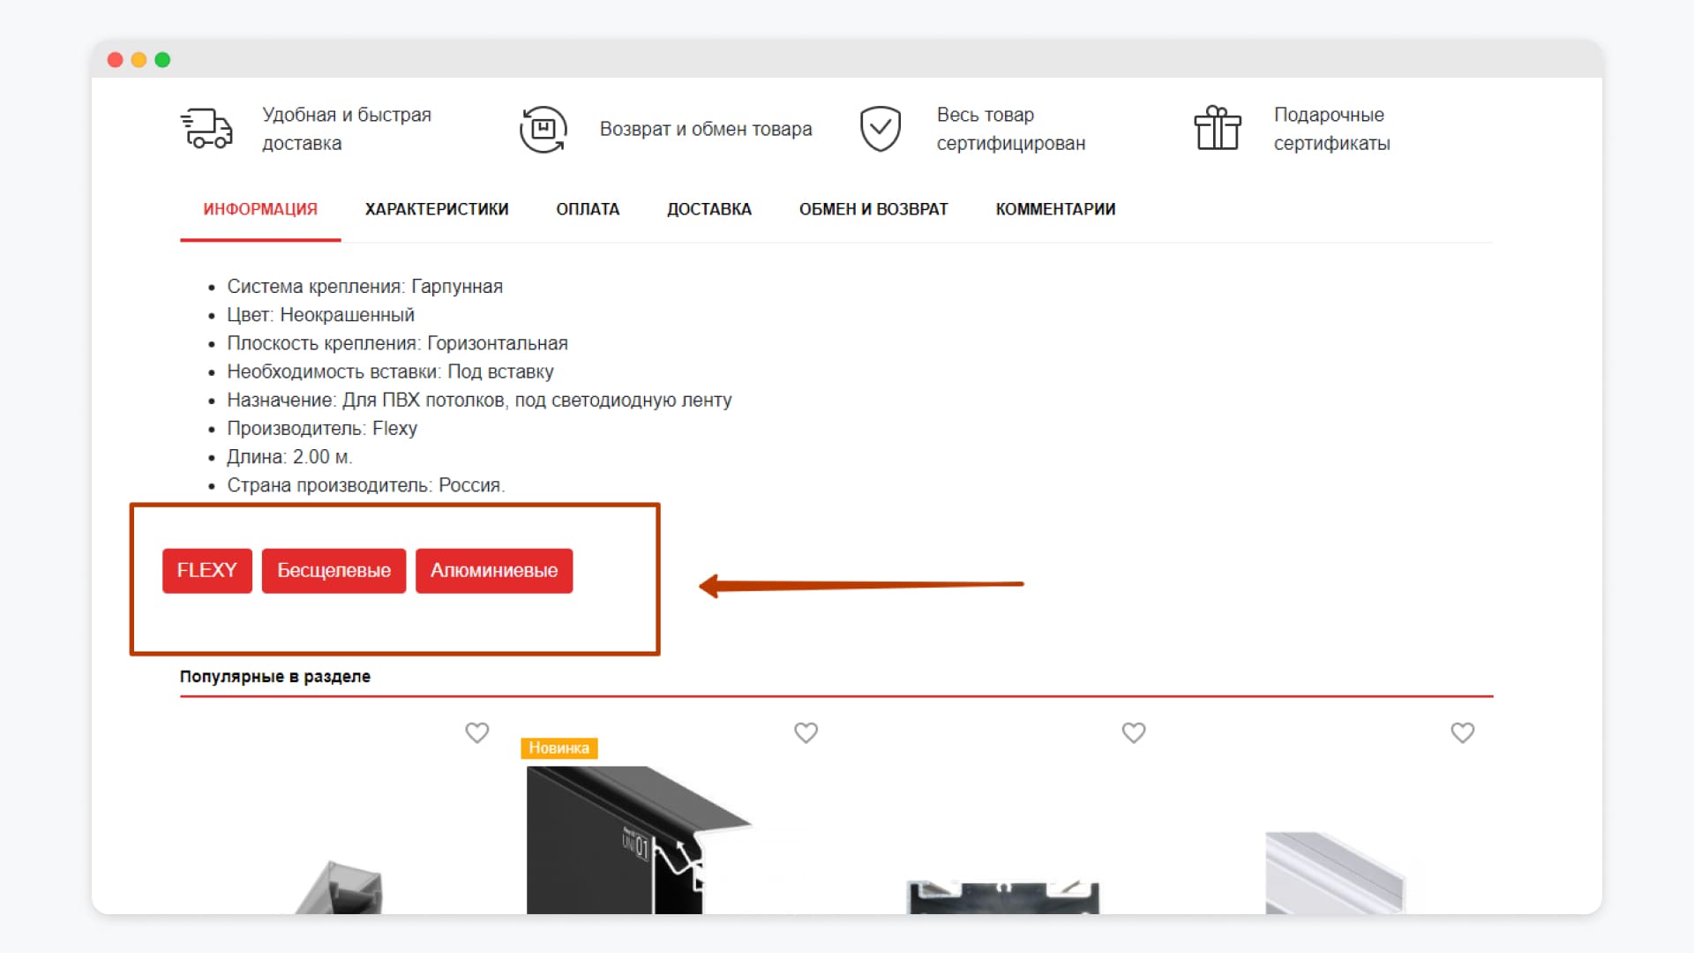Select the Доставка tab
The height and width of the screenshot is (953, 1694).
point(709,209)
